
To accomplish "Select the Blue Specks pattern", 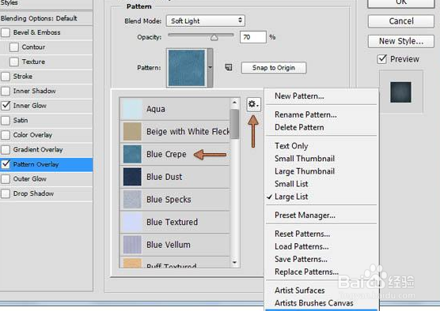I will [x=176, y=200].
